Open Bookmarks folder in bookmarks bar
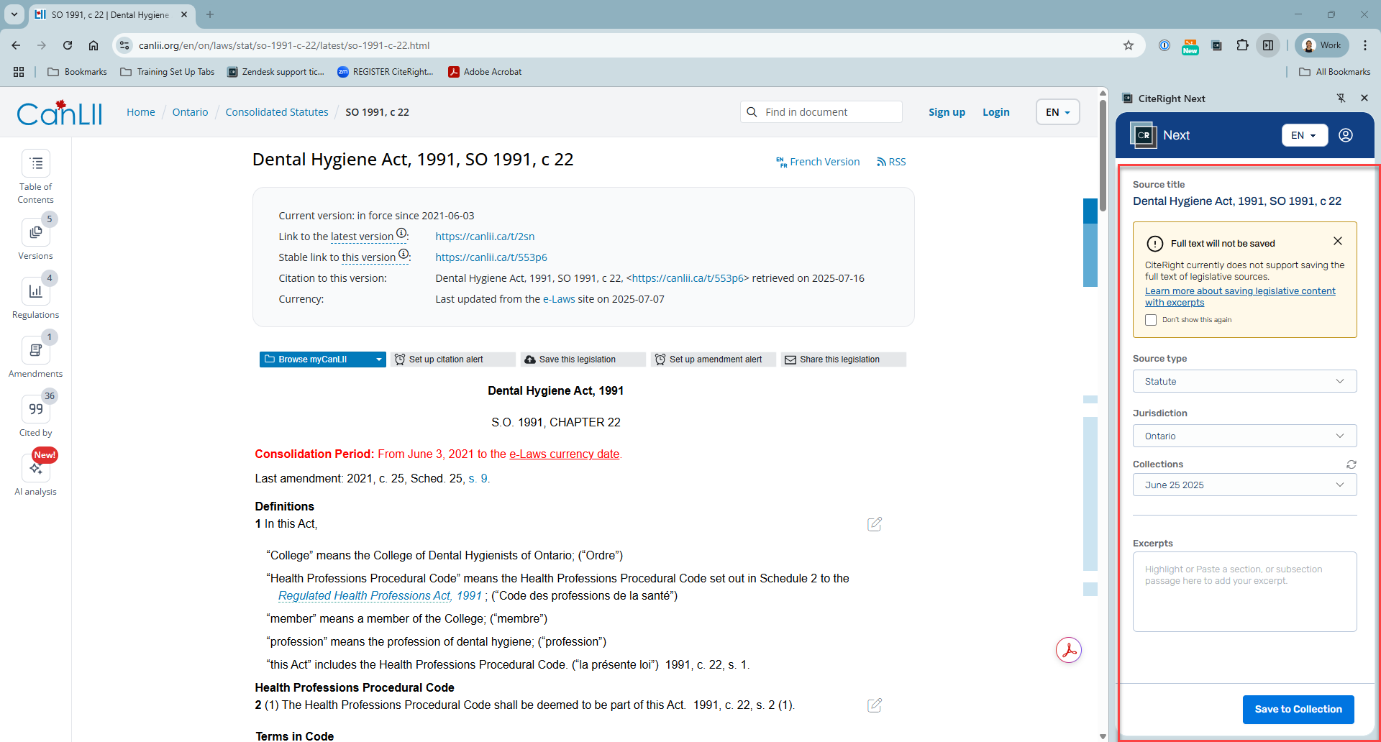Image resolution: width=1381 pixels, height=742 pixels. (x=77, y=72)
